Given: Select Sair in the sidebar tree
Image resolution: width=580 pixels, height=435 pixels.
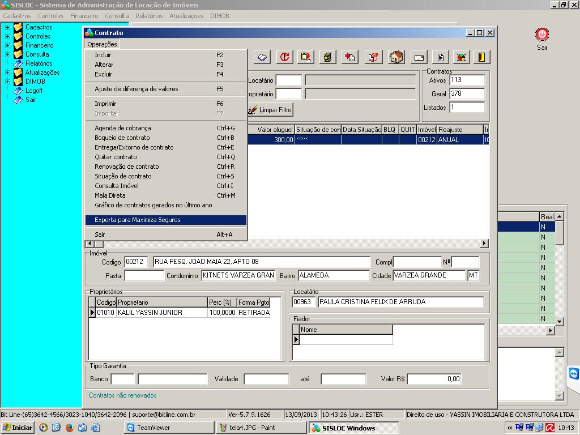Looking at the screenshot, I should pyautogui.click(x=31, y=100).
